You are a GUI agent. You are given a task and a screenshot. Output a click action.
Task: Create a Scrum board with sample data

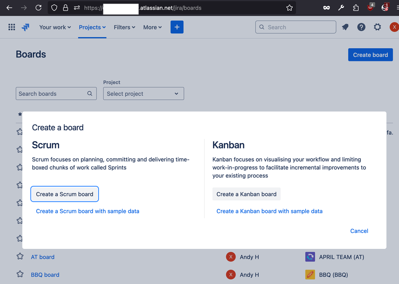coord(87,211)
